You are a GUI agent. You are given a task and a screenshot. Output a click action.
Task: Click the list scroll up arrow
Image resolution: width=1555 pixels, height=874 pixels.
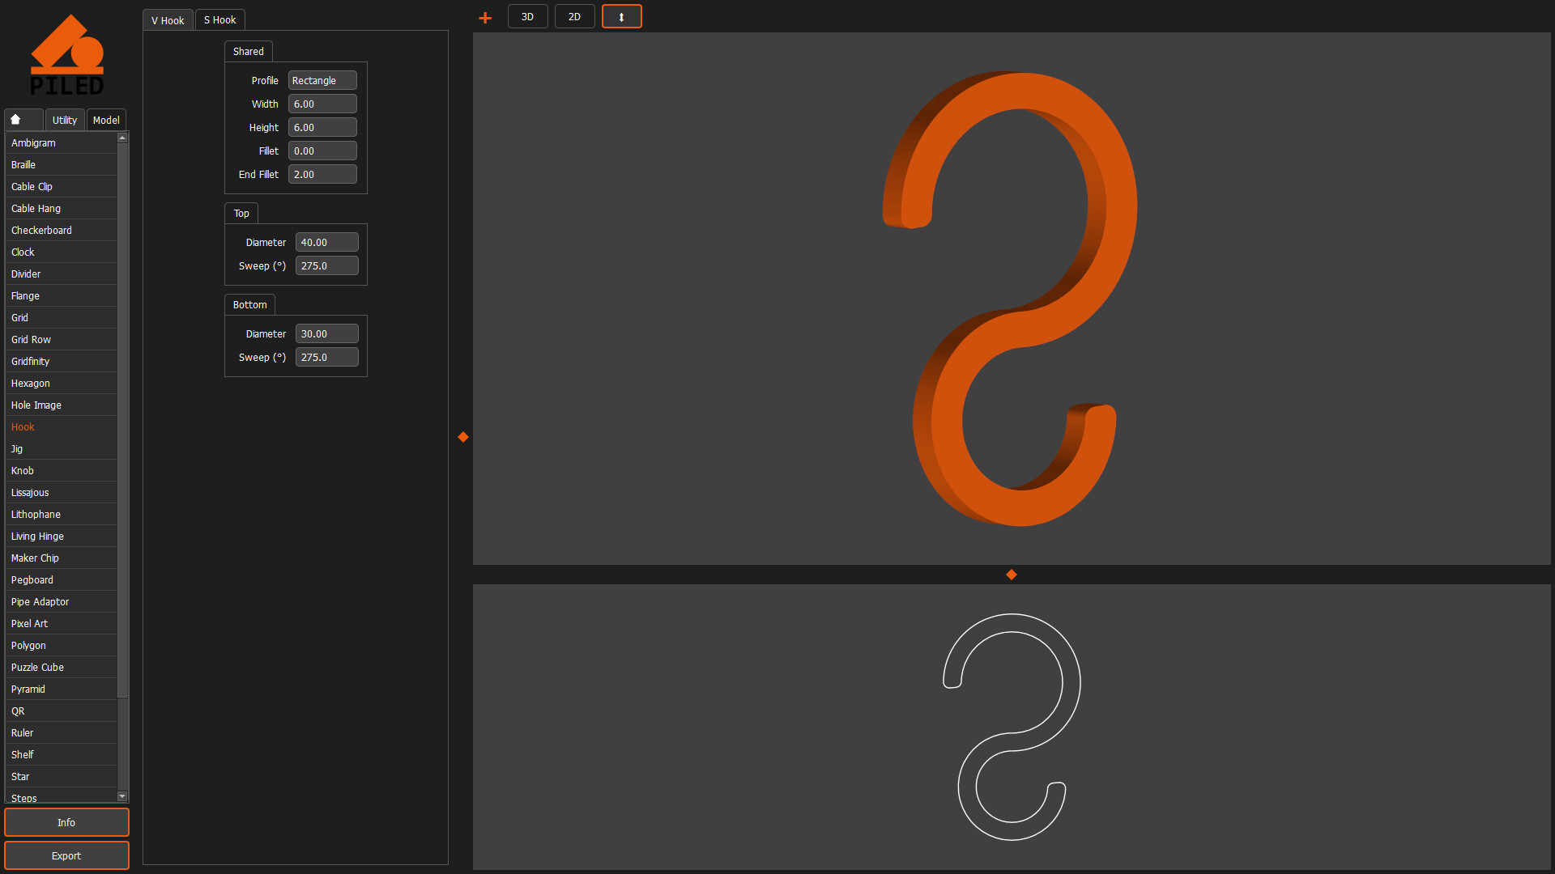[x=122, y=138]
